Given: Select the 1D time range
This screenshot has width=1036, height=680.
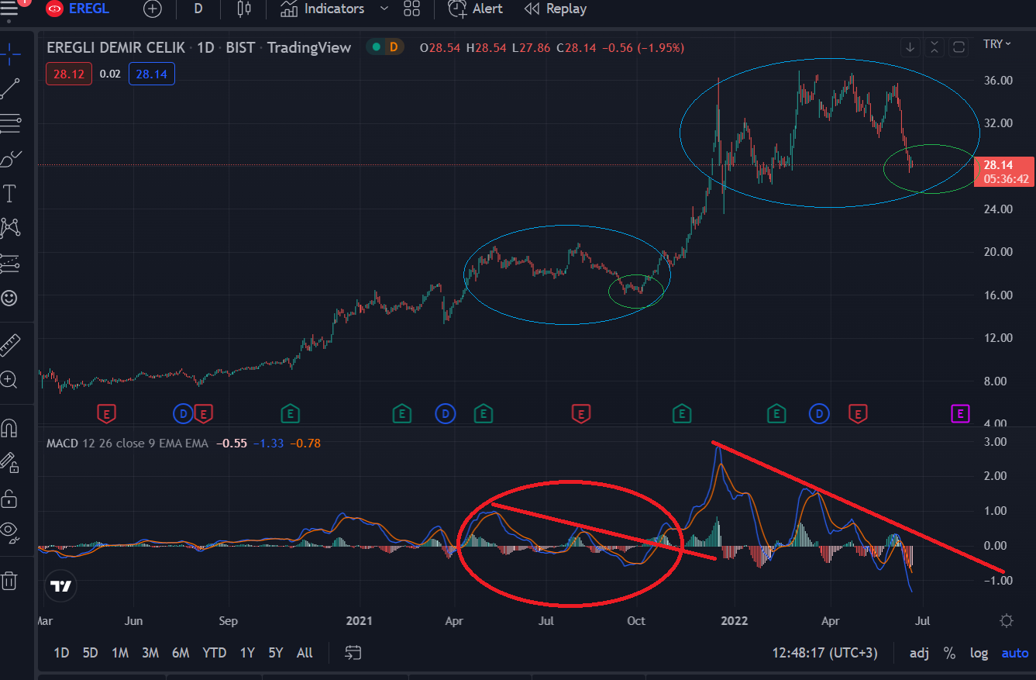Looking at the screenshot, I should click(61, 653).
